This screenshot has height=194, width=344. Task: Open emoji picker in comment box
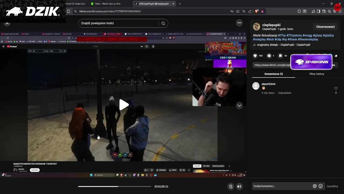[320, 186]
